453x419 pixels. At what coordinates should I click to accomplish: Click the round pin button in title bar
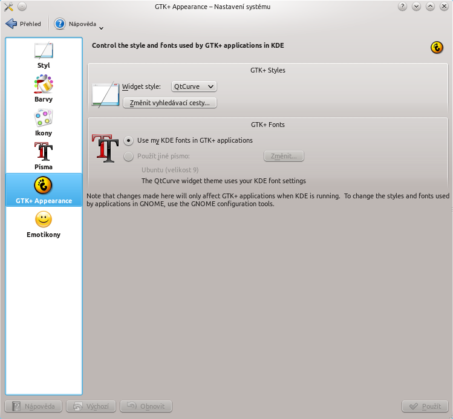point(22,7)
